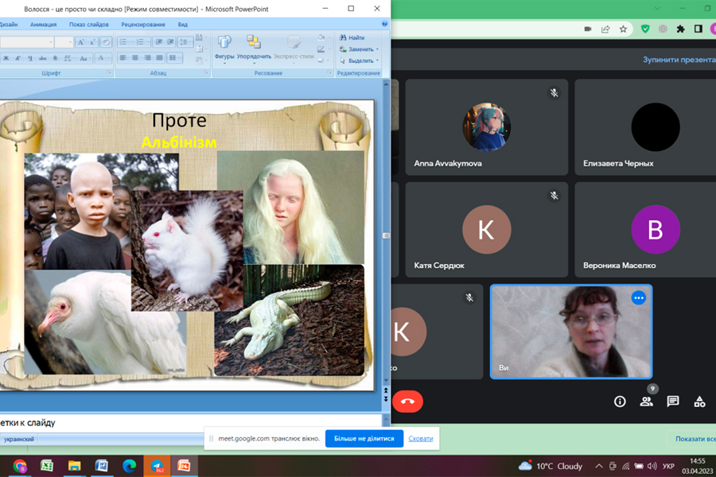Click Зупинити презентацію in Meet
The height and width of the screenshot is (477, 716).
coord(679,60)
